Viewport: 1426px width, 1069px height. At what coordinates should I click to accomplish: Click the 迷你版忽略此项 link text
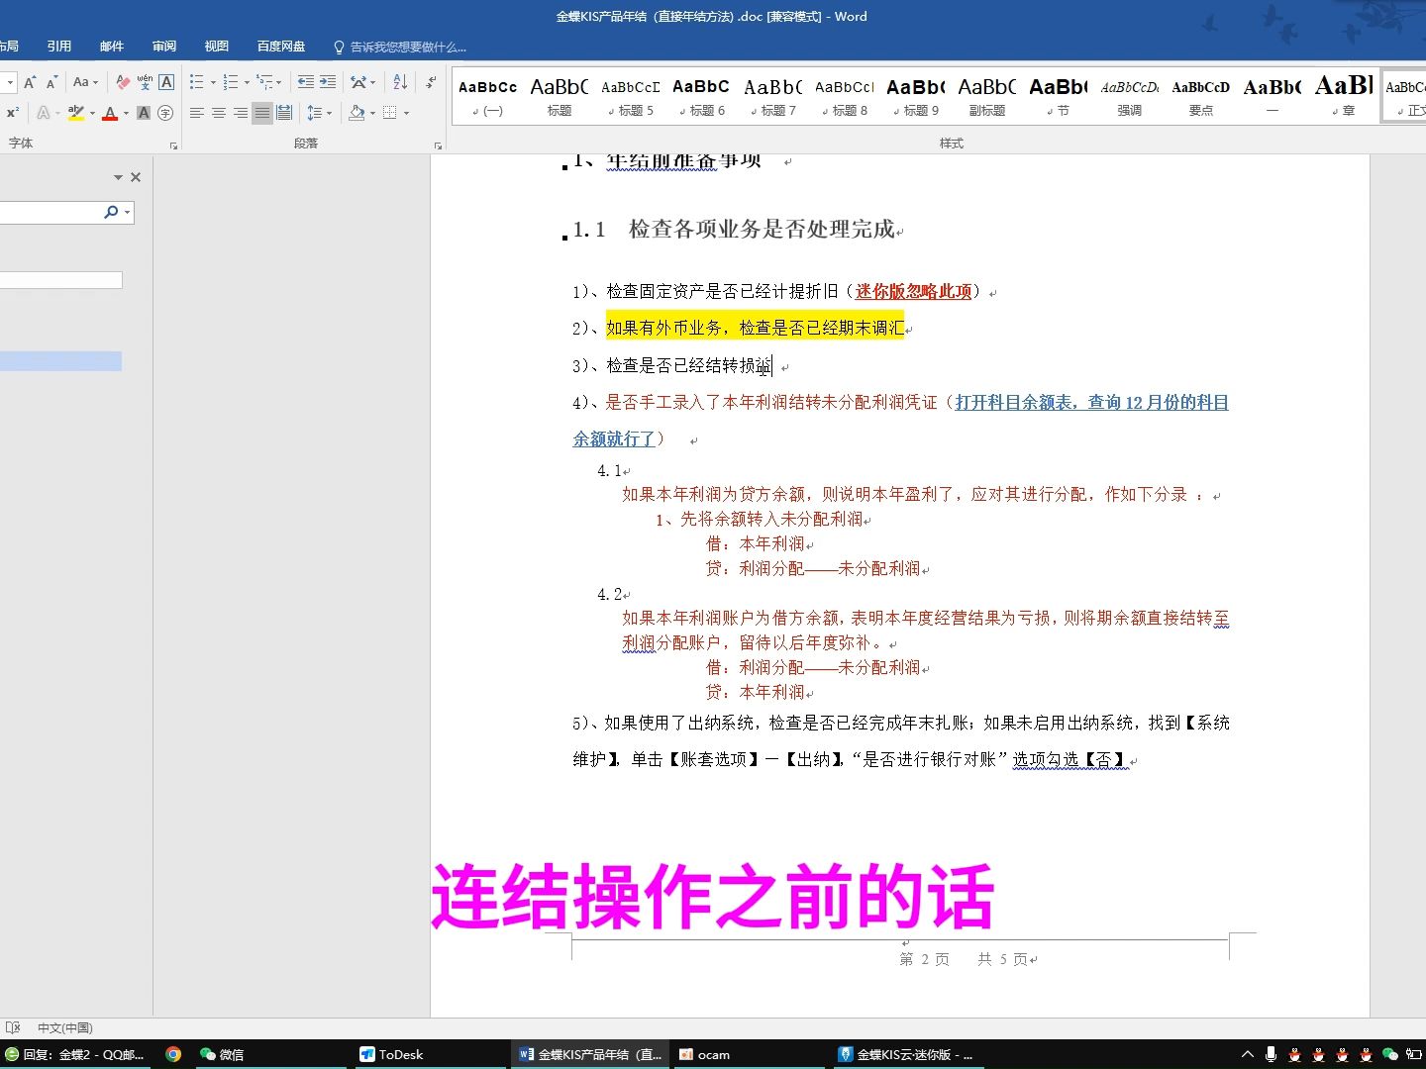pyautogui.click(x=913, y=291)
